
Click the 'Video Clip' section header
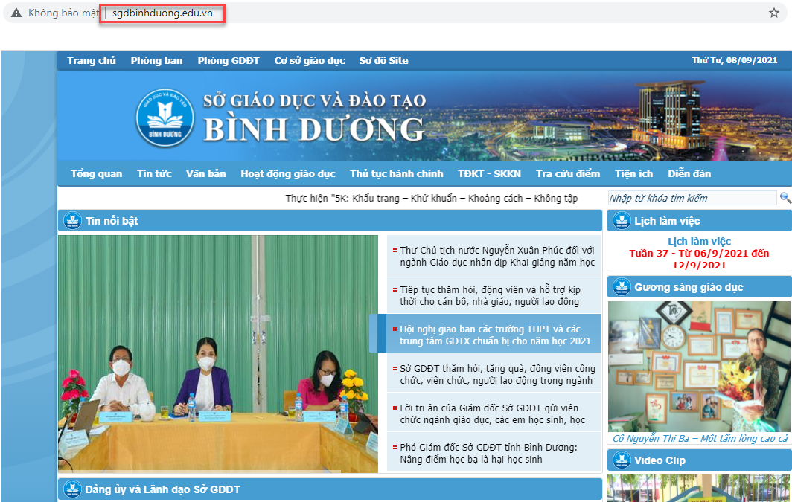click(x=700, y=460)
